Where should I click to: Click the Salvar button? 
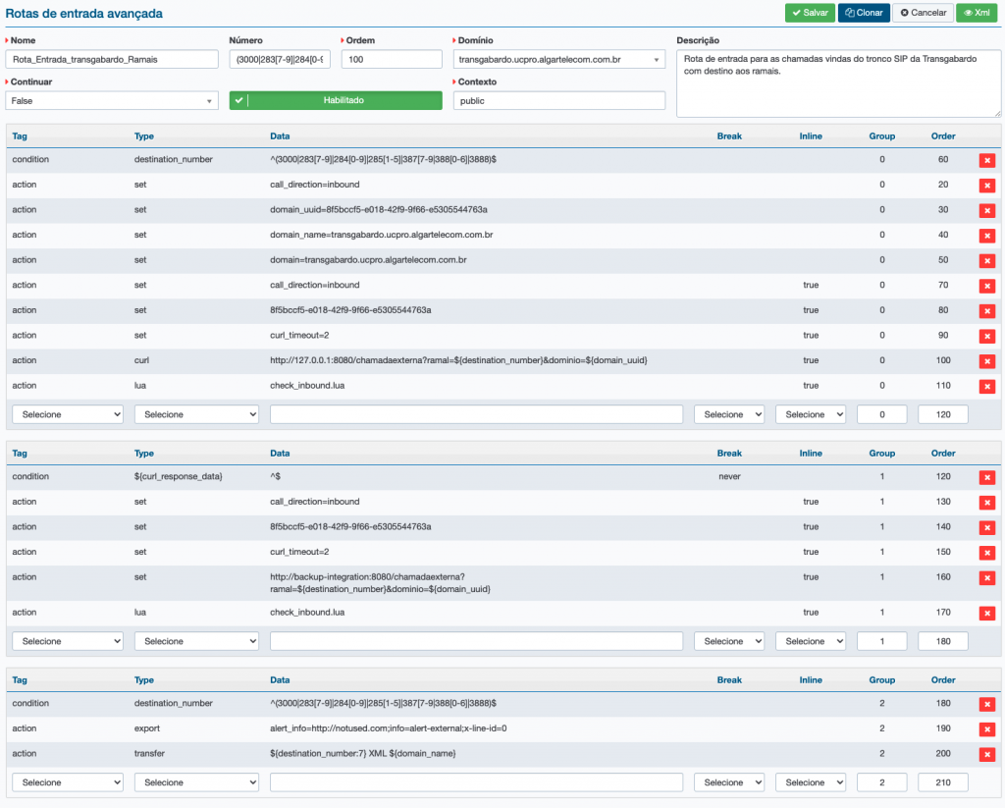coord(810,13)
